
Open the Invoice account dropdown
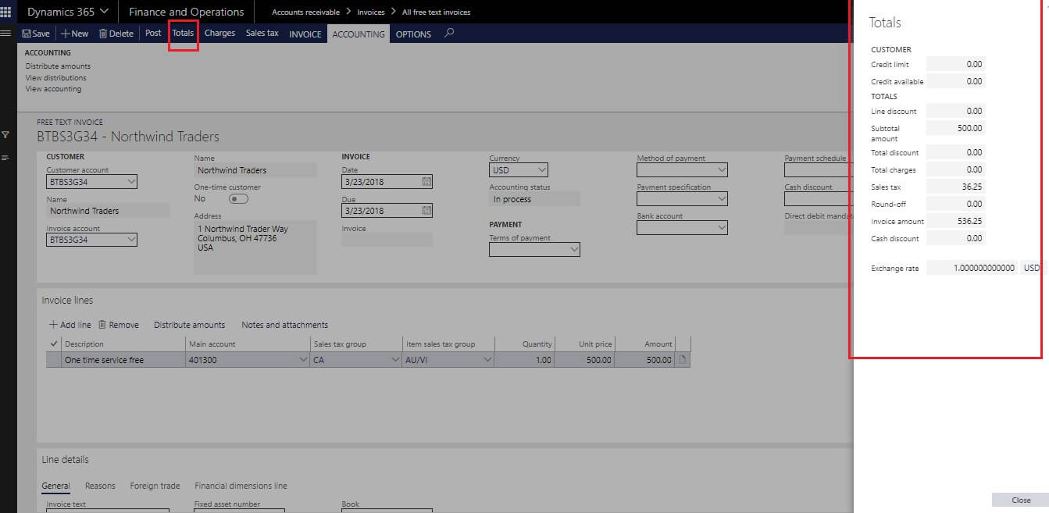131,240
